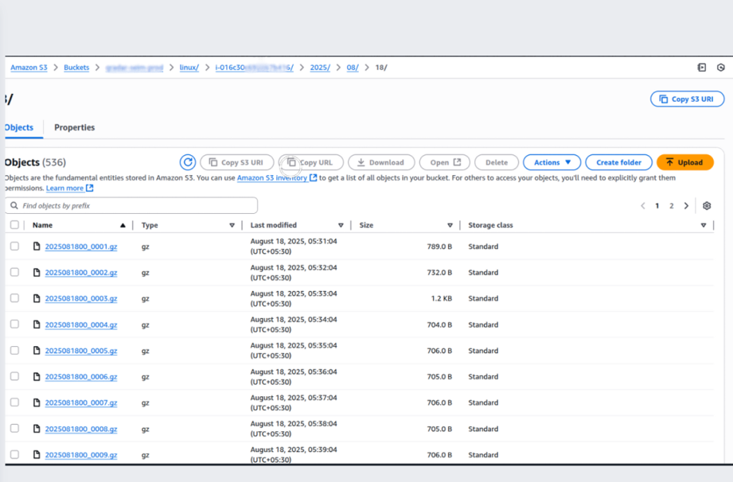Go to Amazon S3 breadcrumb
This screenshot has width=733, height=482.
pos(29,68)
